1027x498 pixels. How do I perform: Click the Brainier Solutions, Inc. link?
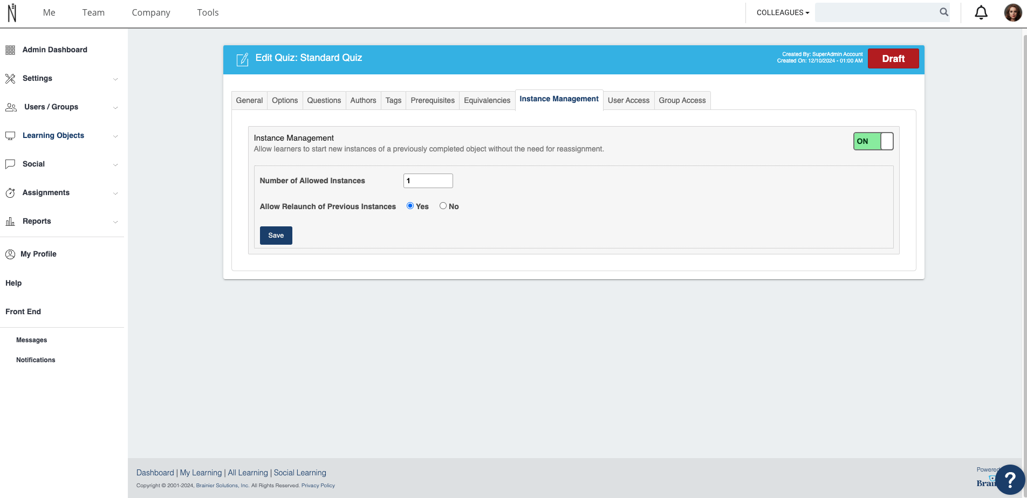click(x=223, y=486)
